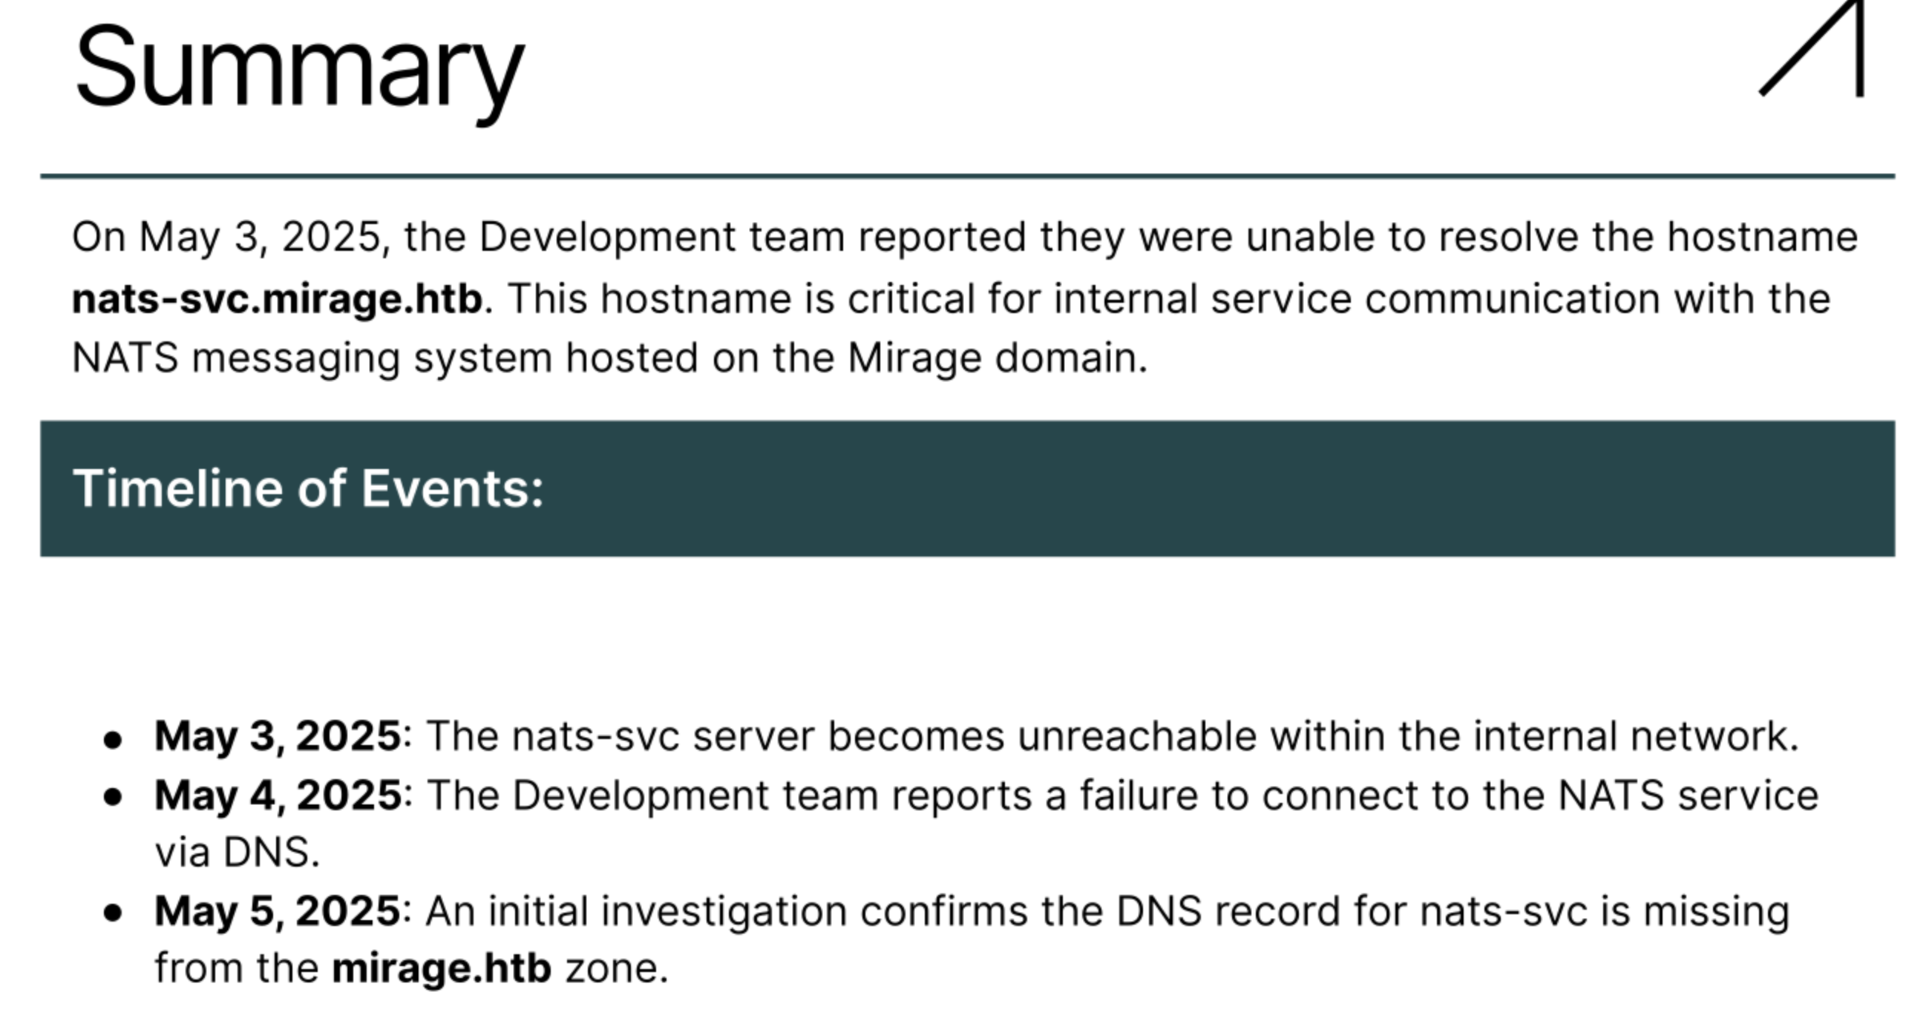Click the word Development in the first paragraph
Viewport: 1906px width, 1024px height.
tap(607, 237)
